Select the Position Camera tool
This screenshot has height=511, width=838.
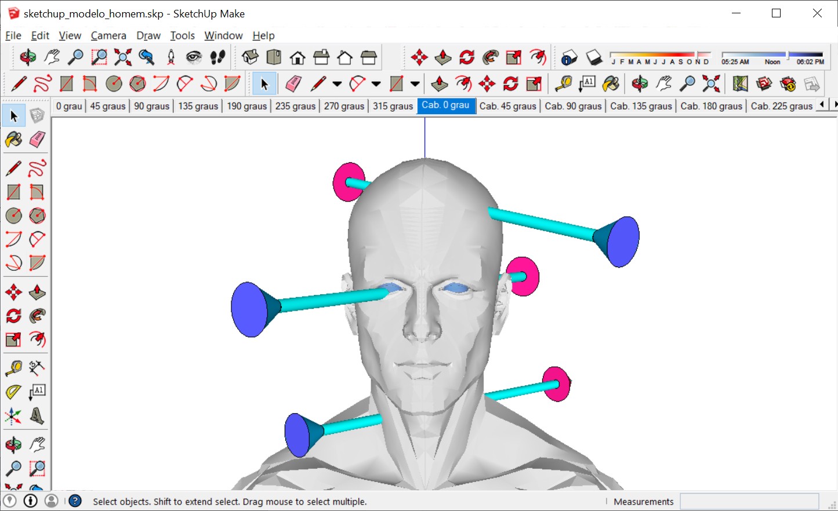pyautogui.click(x=170, y=57)
